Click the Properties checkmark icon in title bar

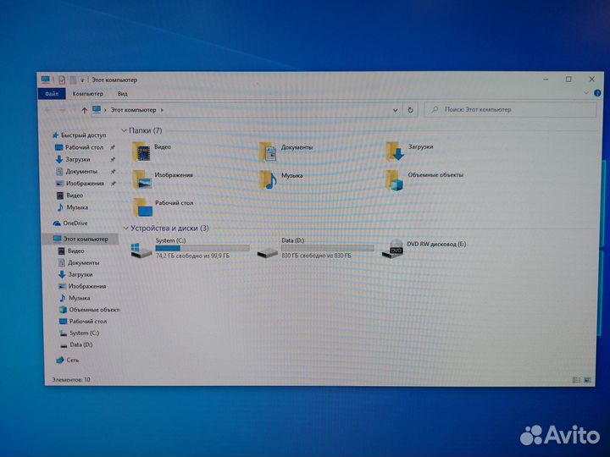pyautogui.click(x=62, y=80)
